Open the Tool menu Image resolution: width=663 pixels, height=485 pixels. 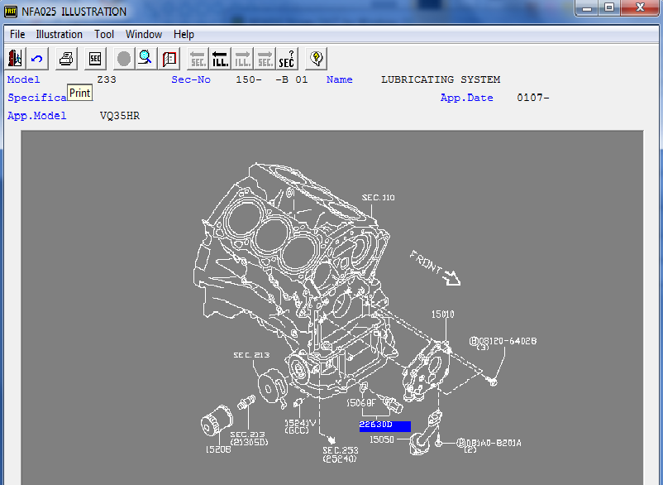click(104, 34)
